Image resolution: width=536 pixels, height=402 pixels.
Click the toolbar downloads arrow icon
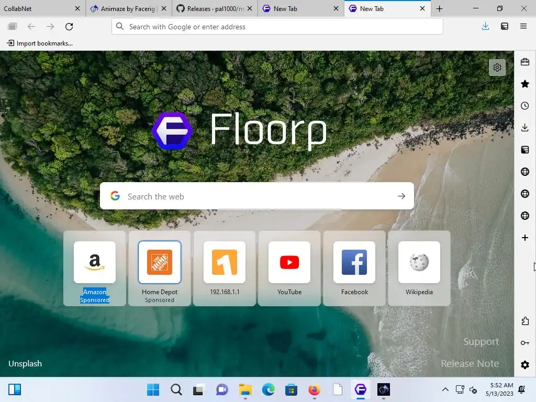[x=485, y=26]
